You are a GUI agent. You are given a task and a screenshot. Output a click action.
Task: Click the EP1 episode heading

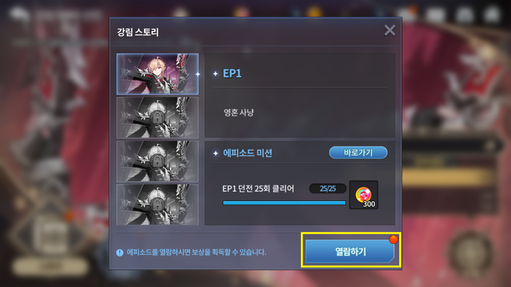point(232,73)
